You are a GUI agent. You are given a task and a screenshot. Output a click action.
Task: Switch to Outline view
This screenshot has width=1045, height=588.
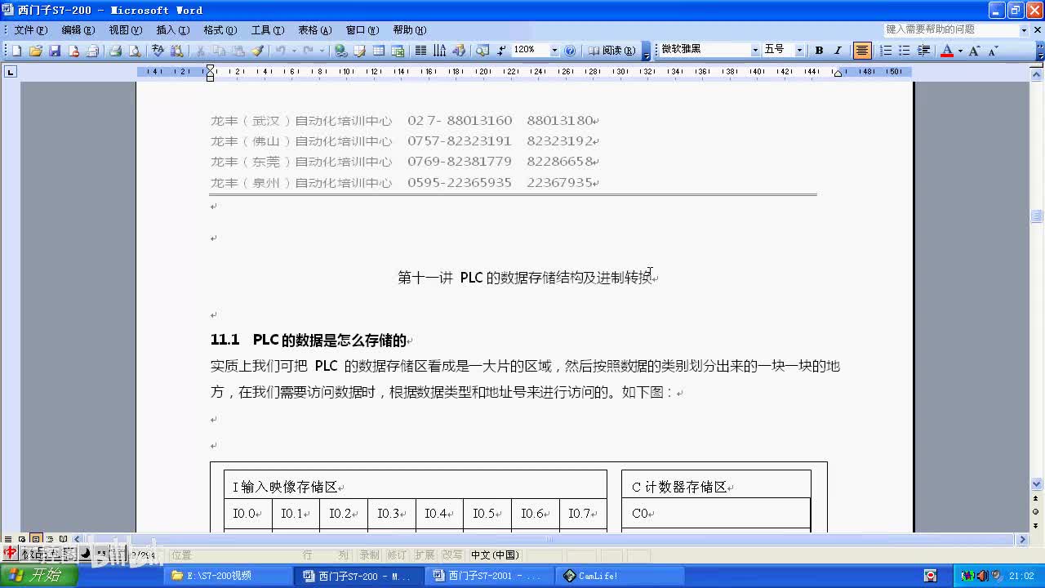[x=50, y=539]
